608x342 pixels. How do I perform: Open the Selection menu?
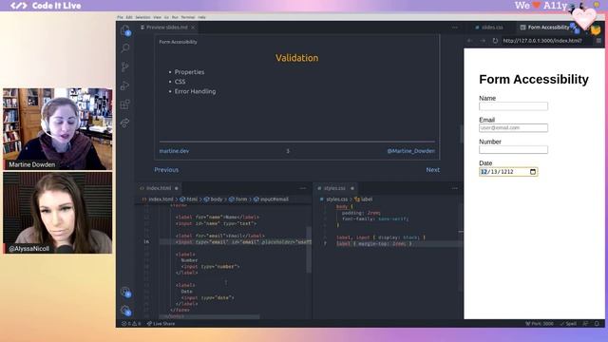coord(142,17)
